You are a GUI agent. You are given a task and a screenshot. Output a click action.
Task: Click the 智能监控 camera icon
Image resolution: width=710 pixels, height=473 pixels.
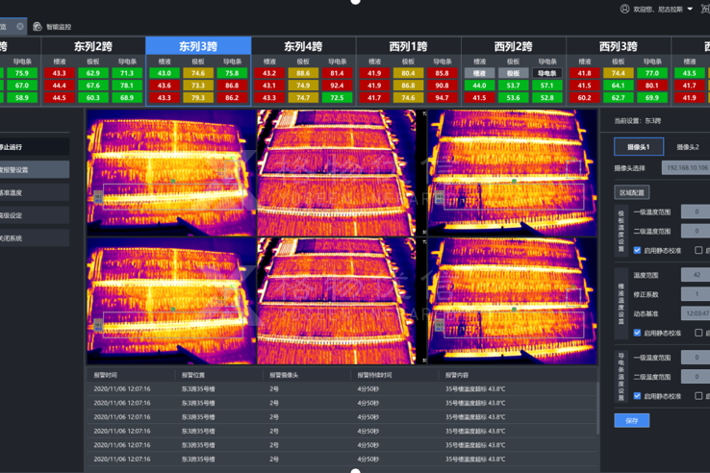pyautogui.click(x=38, y=27)
